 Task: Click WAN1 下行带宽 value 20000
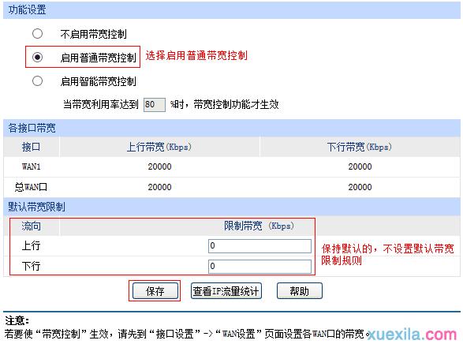click(x=360, y=166)
